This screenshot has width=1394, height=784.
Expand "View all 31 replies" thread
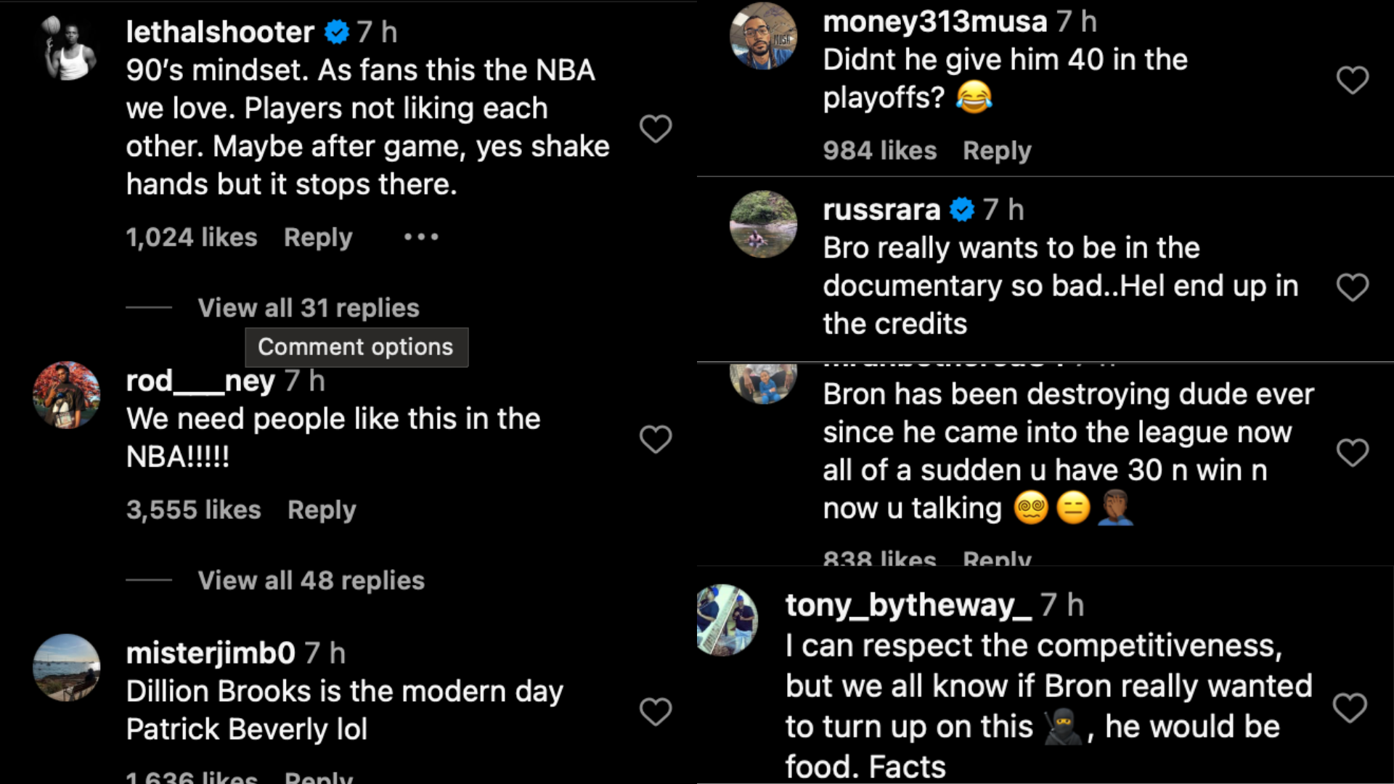point(309,308)
